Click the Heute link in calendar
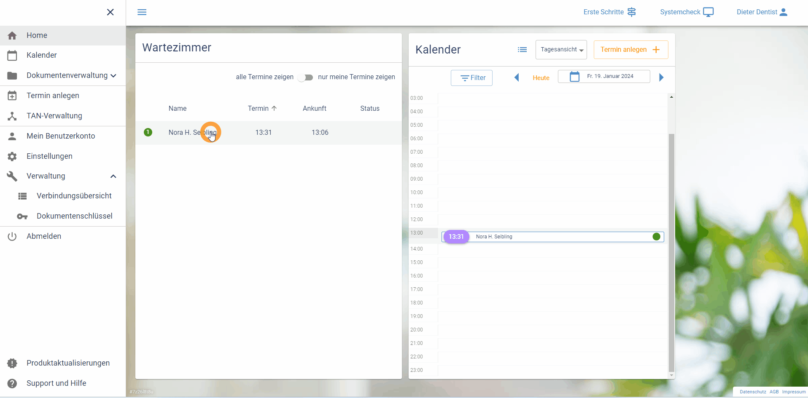The height and width of the screenshot is (398, 808). (541, 78)
